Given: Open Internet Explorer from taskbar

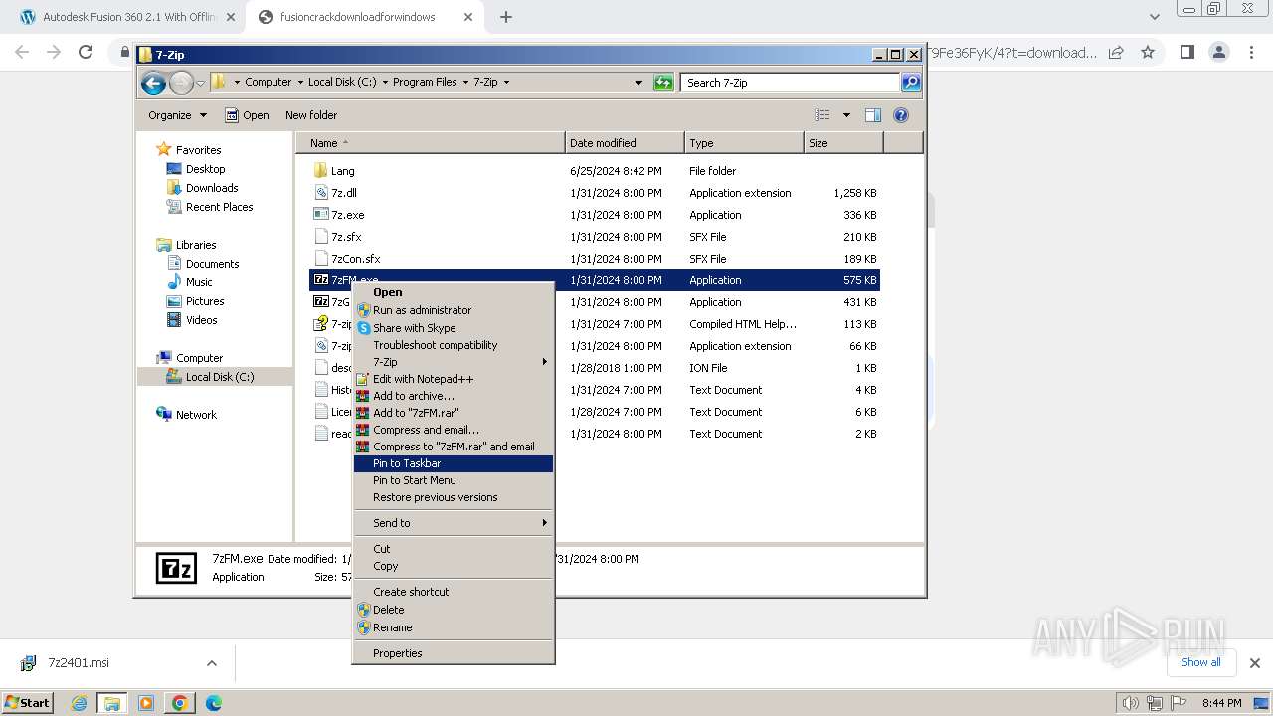Looking at the screenshot, I should tap(79, 703).
